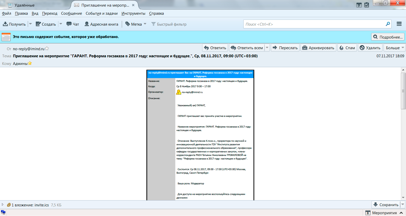Open the Создать dropdown arrow

[x=61, y=24]
